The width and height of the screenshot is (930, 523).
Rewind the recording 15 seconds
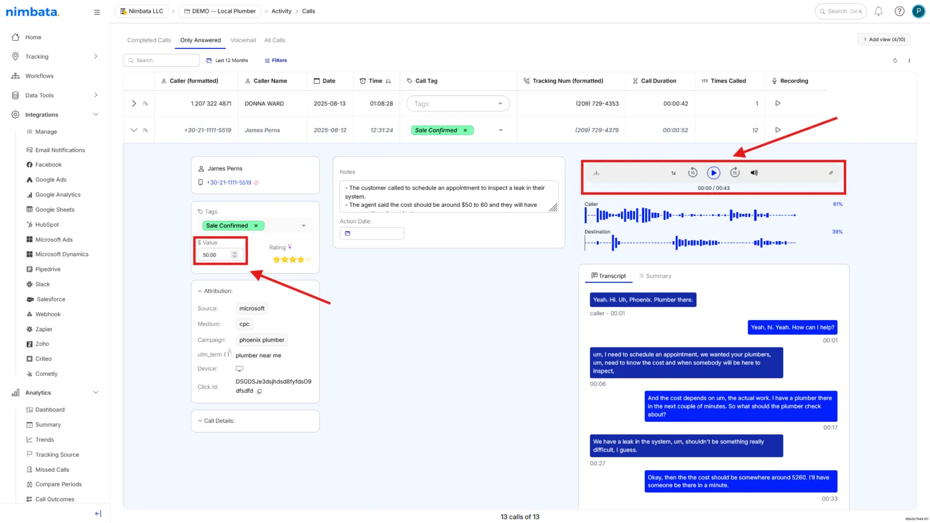pos(692,173)
